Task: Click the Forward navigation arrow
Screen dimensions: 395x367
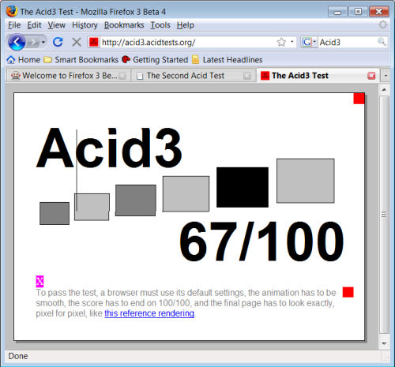Action: click(33, 43)
